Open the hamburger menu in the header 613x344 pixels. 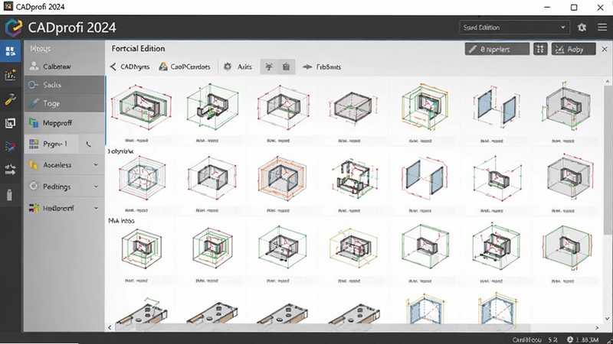click(602, 28)
